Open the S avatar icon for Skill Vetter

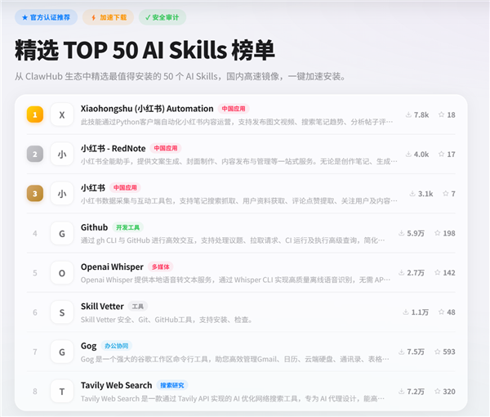coord(62,312)
